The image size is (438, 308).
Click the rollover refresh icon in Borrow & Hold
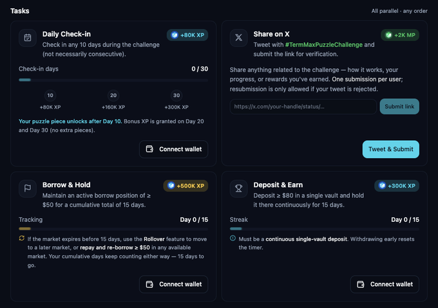22,239
